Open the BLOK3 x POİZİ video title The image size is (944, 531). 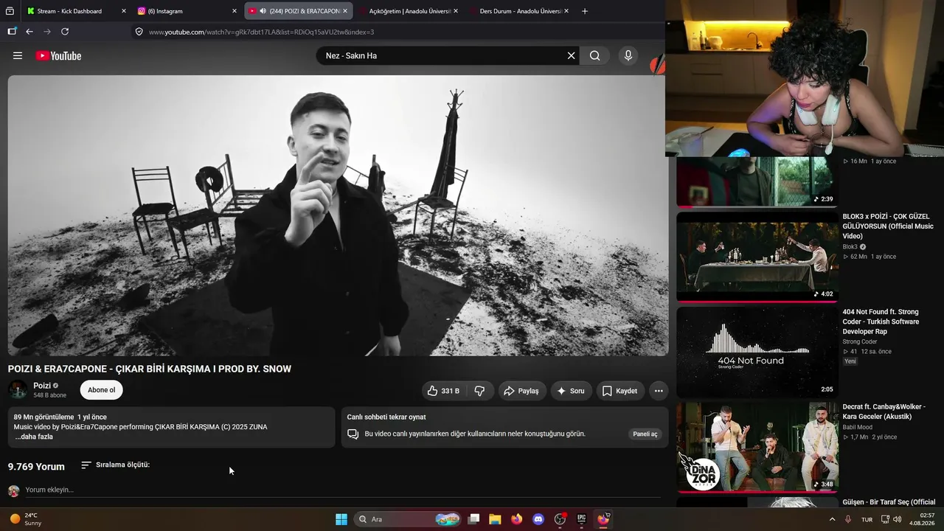pyautogui.click(x=888, y=226)
